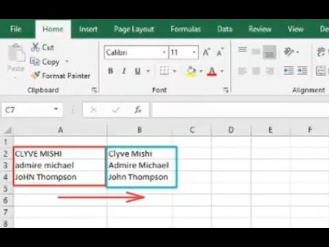
Task: Expand underline style options arrow
Action: pyautogui.click(x=148, y=71)
